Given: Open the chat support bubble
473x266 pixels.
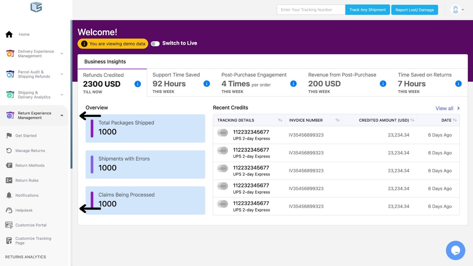Looking at the screenshot, I should pos(455,250).
